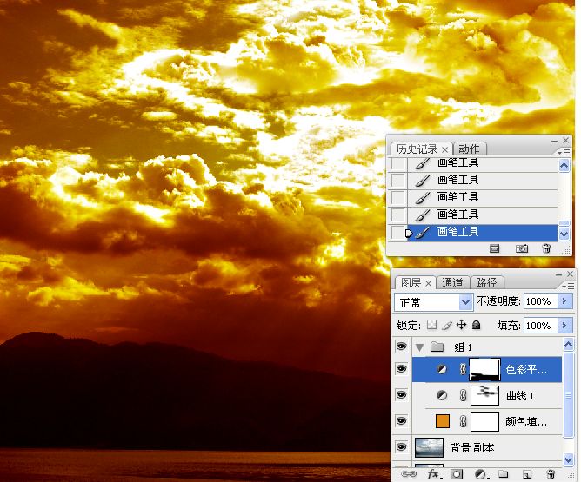The width and height of the screenshot is (581, 482).
Task: Select the highlighted 画笔工具 history state
Action: [x=482, y=232]
